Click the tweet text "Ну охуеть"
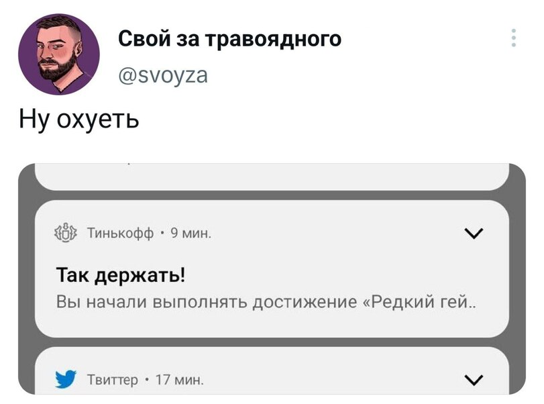544x404 pixels. [x=78, y=120]
